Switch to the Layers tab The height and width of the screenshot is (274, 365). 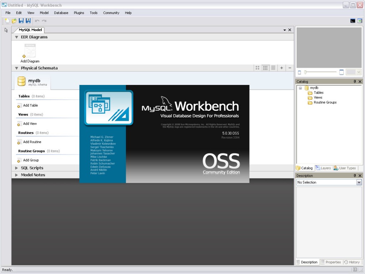[323, 168]
